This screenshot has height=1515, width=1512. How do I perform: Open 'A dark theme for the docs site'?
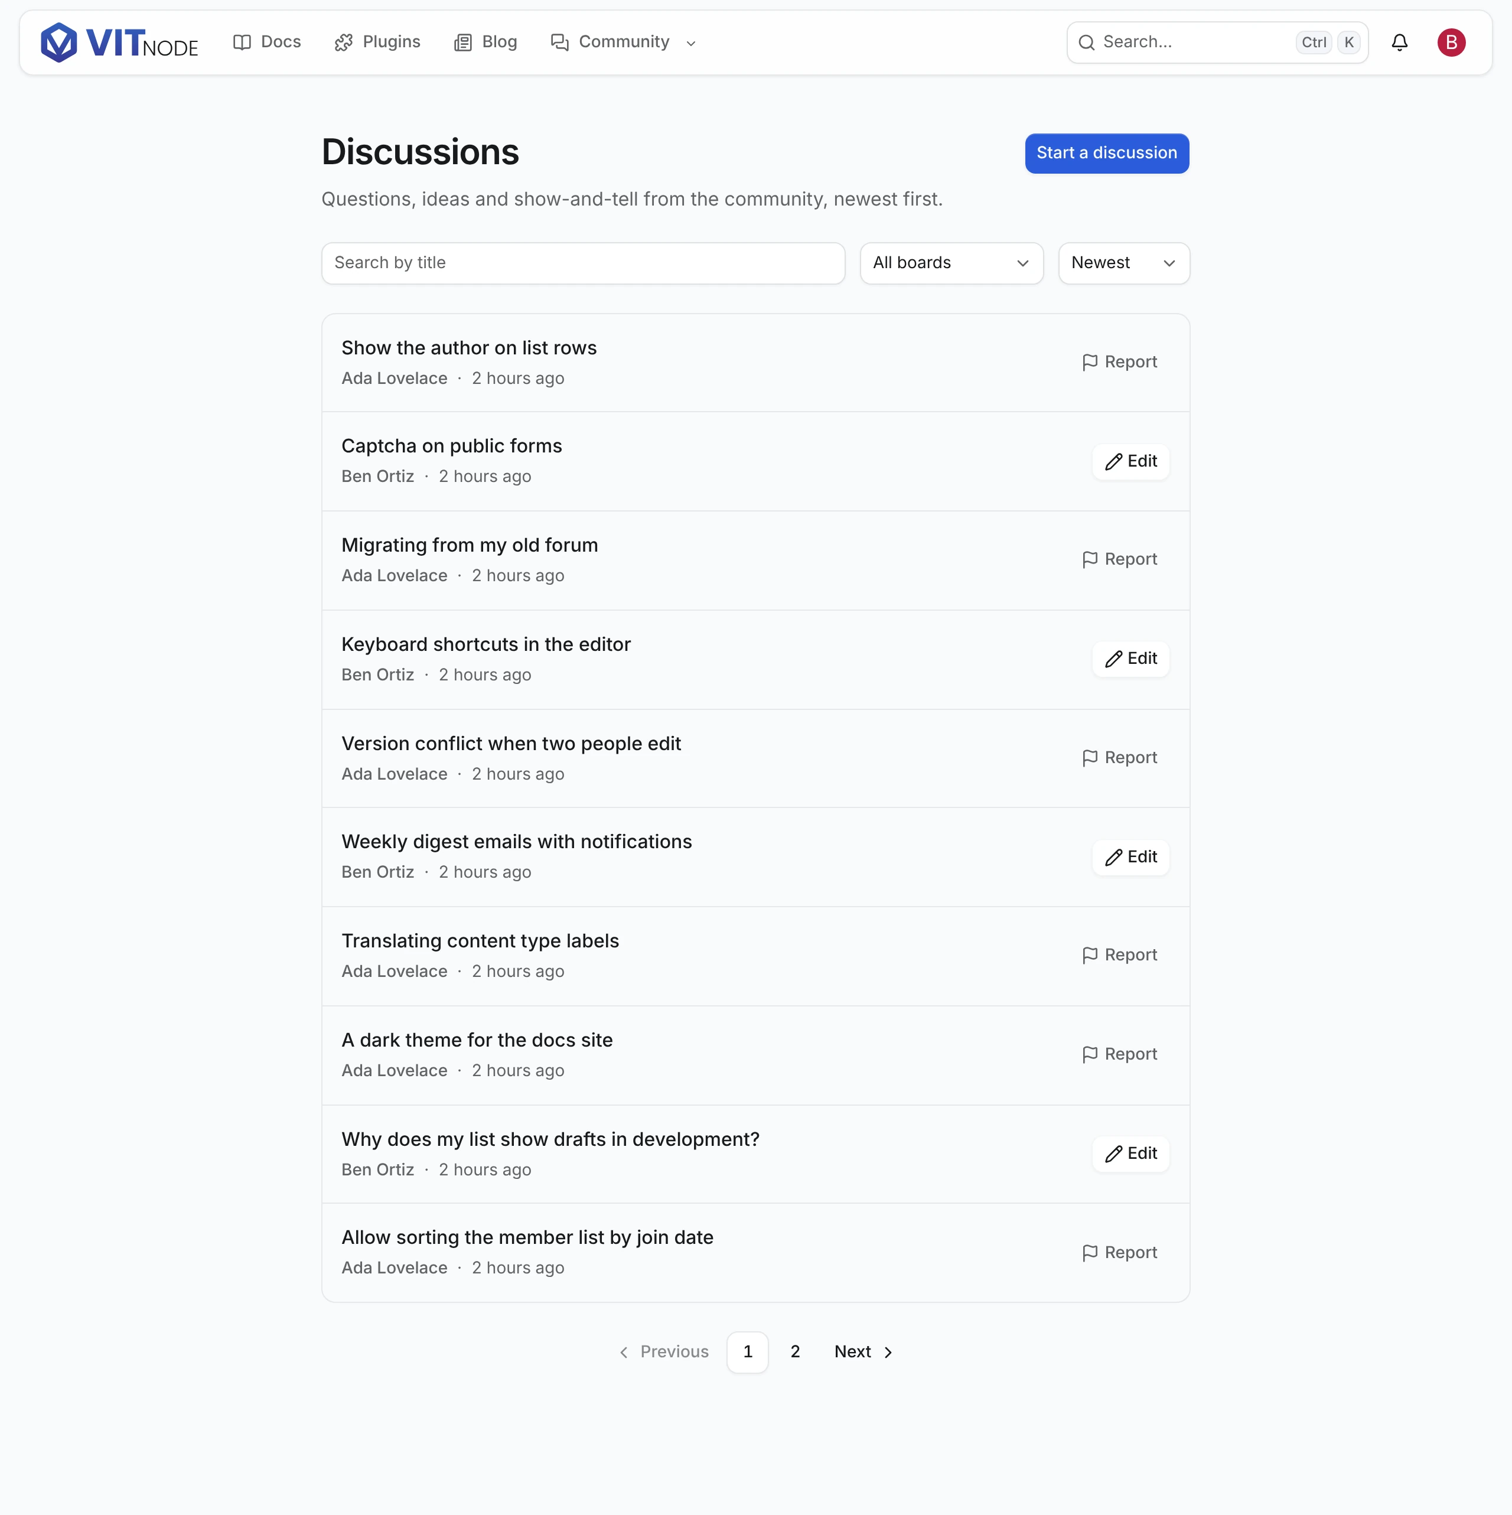477,1040
